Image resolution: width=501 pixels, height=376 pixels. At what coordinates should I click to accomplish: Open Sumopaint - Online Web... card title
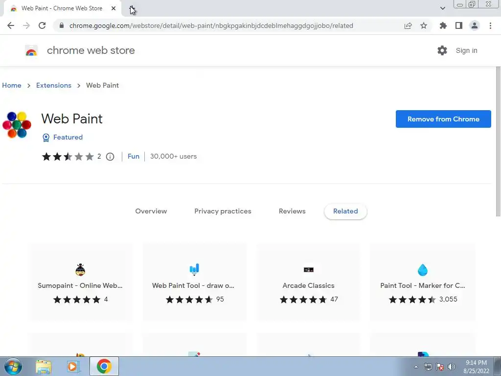click(80, 285)
